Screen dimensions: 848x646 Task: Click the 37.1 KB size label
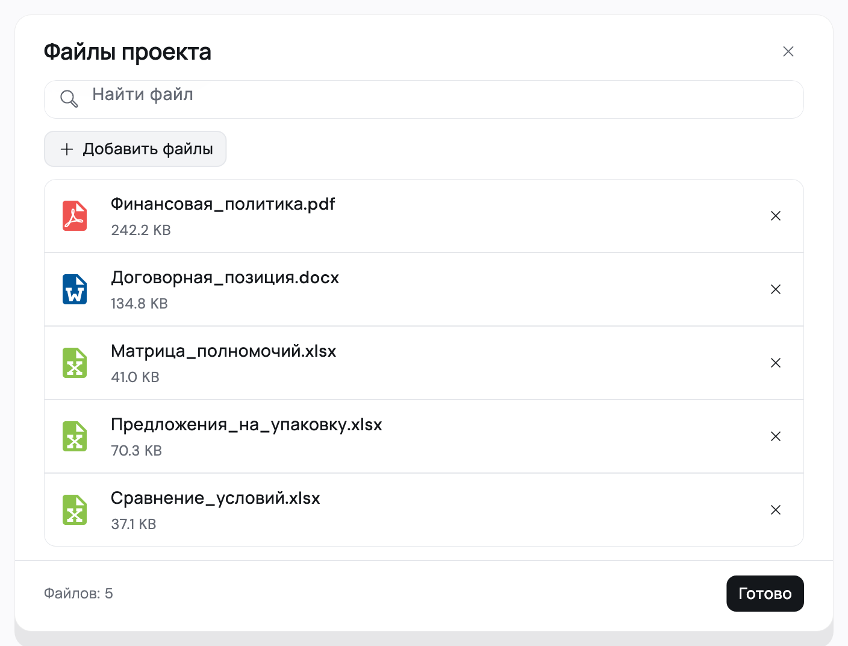click(134, 524)
